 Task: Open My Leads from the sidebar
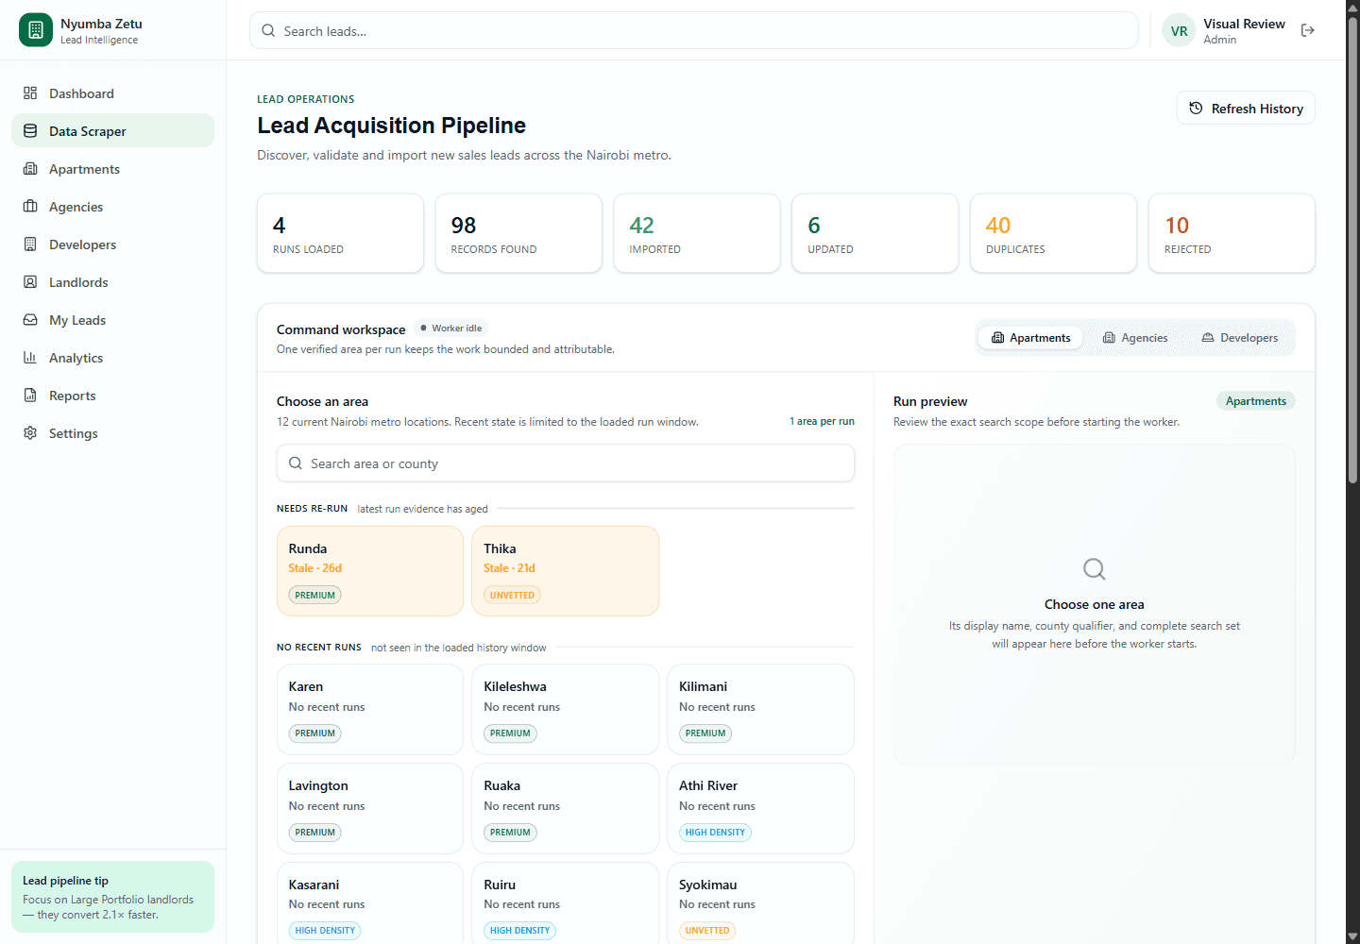pos(112,320)
